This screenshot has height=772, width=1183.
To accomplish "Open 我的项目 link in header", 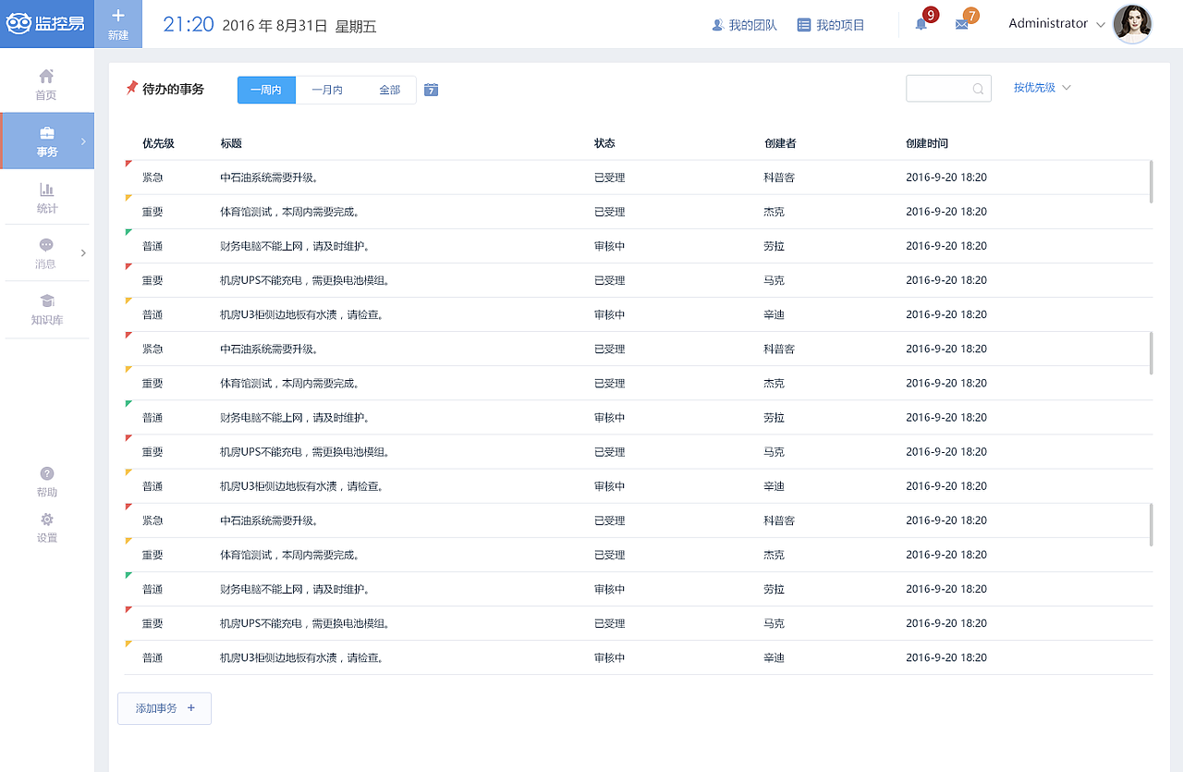I will 831,25.
